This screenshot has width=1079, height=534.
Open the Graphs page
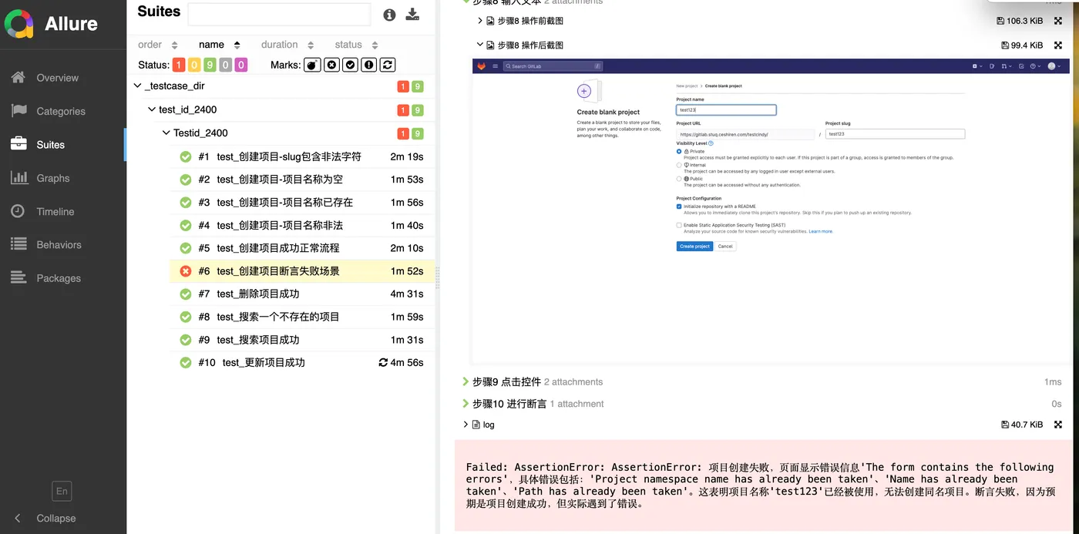(53, 178)
